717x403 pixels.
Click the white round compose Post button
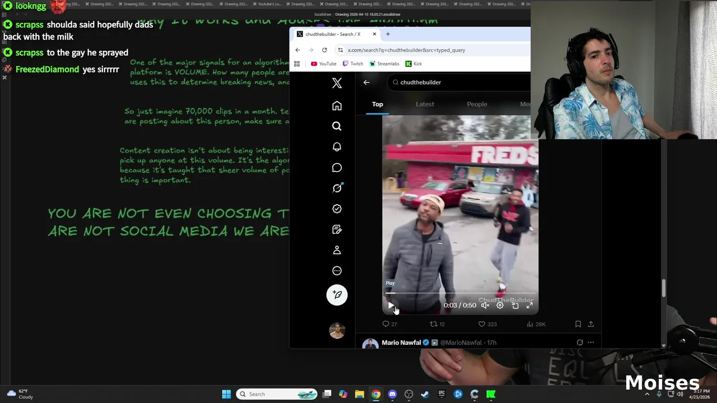[x=337, y=295]
